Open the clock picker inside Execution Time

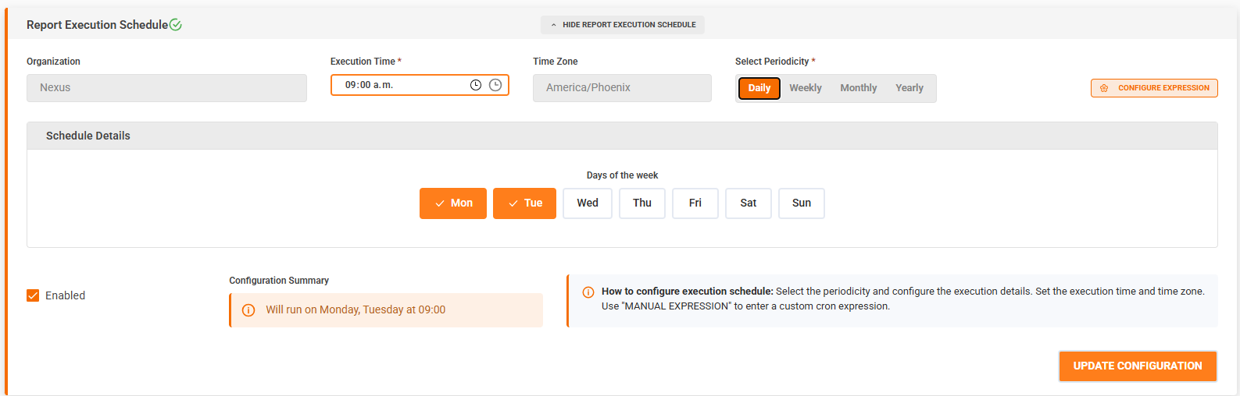pos(476,85)
